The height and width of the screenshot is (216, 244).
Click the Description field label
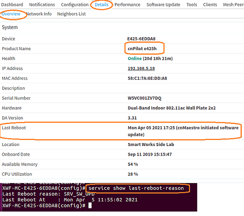(x=13, y=89)
